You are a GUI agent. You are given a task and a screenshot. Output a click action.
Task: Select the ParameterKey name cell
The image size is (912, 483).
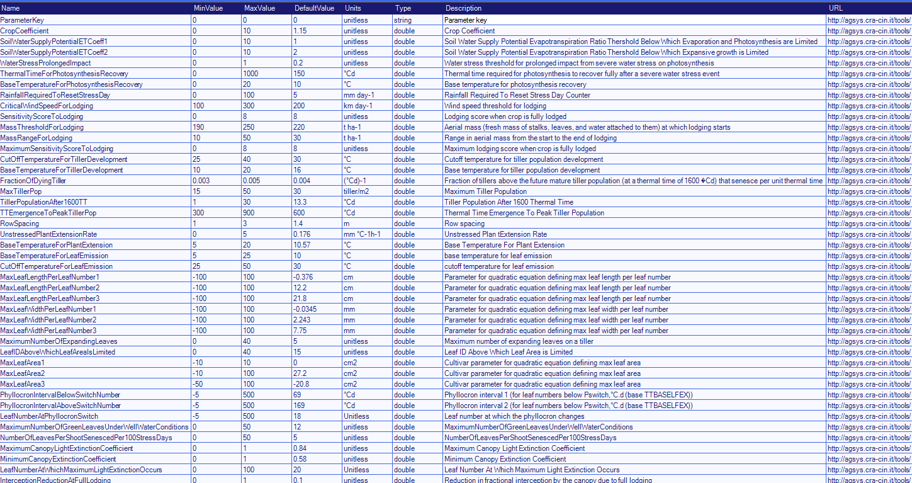click(96, 20)
